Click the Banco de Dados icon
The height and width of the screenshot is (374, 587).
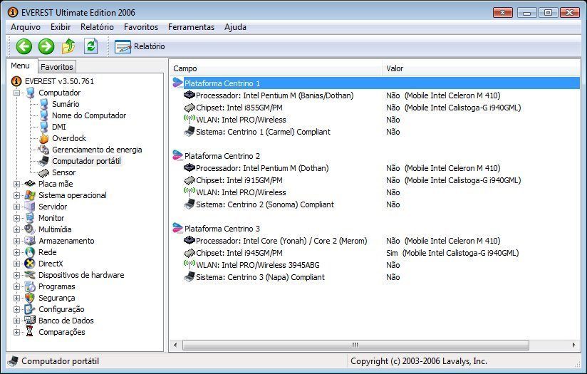tap(30, 321)
